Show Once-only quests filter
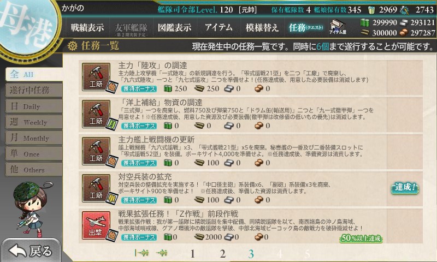The width and height of the screenshot is (437, 262). (34, 154)
